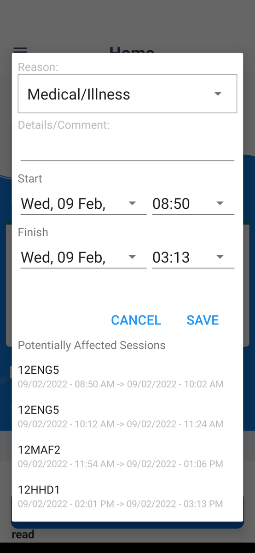Select the 12MAF2 11:54 AM session
This screenshot has width=255, height=553.
point(127,456)
